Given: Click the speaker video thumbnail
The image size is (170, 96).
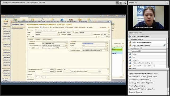Looking at the screenshot, I should coord(148,17).
